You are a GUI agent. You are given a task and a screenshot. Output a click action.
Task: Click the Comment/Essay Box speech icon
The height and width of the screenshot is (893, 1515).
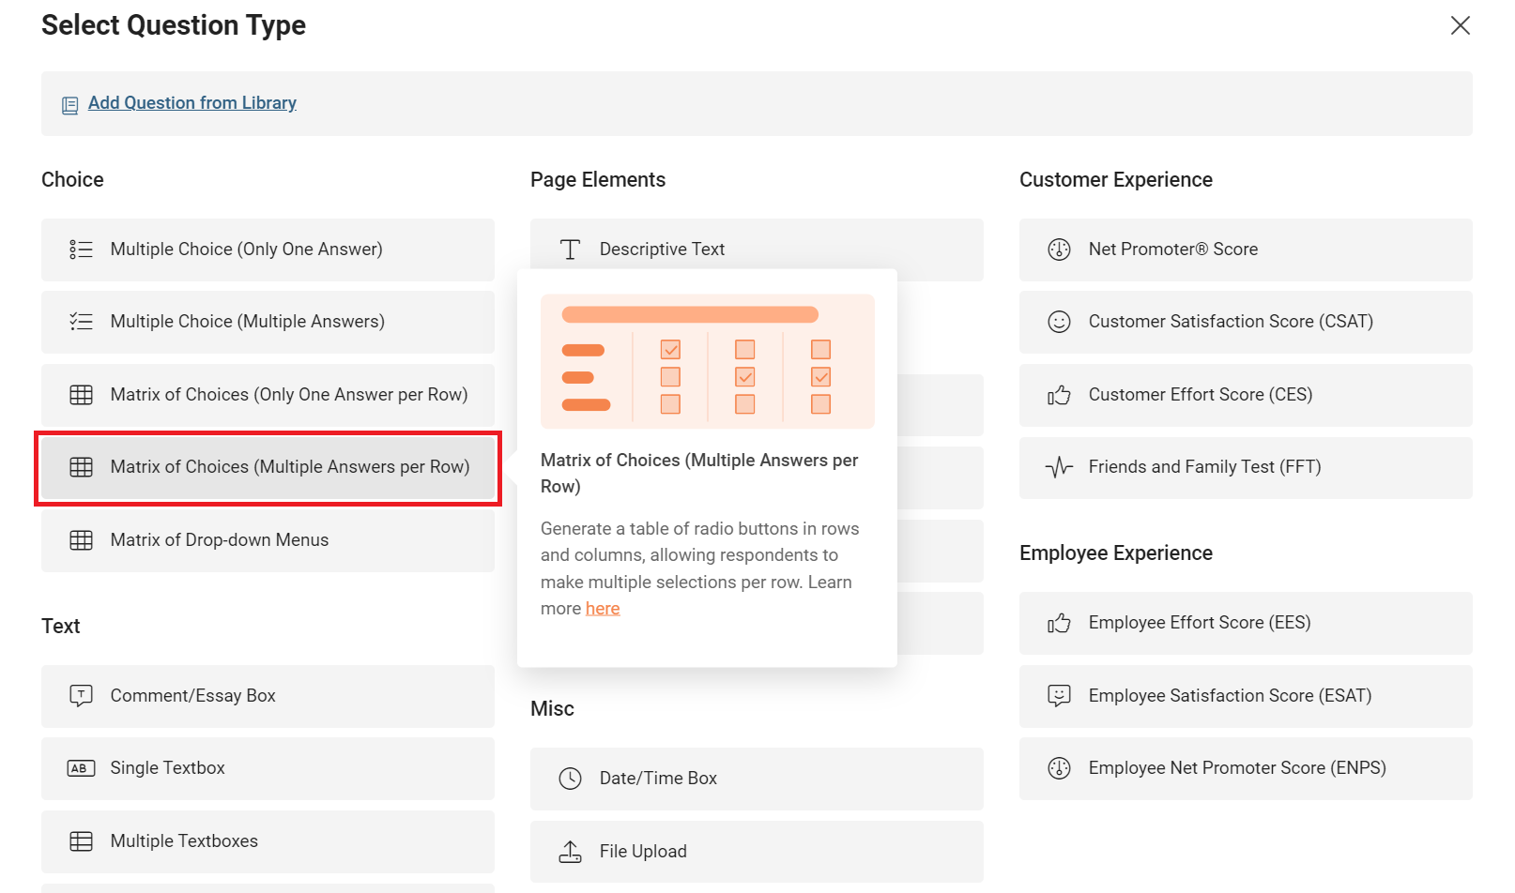(x=82, y=696)
